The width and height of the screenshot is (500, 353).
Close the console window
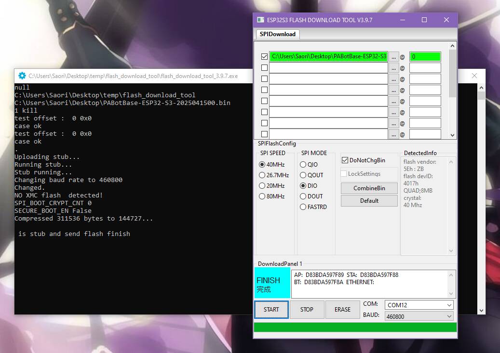[x=474, y=76]
